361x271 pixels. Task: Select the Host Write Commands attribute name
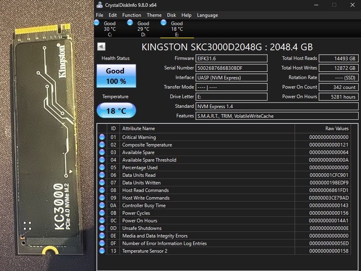coord(146,198)
